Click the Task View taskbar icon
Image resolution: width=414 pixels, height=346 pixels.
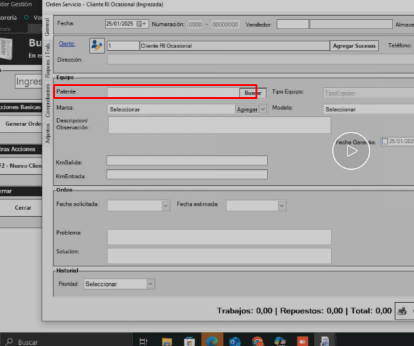click(x=143, y=341)
